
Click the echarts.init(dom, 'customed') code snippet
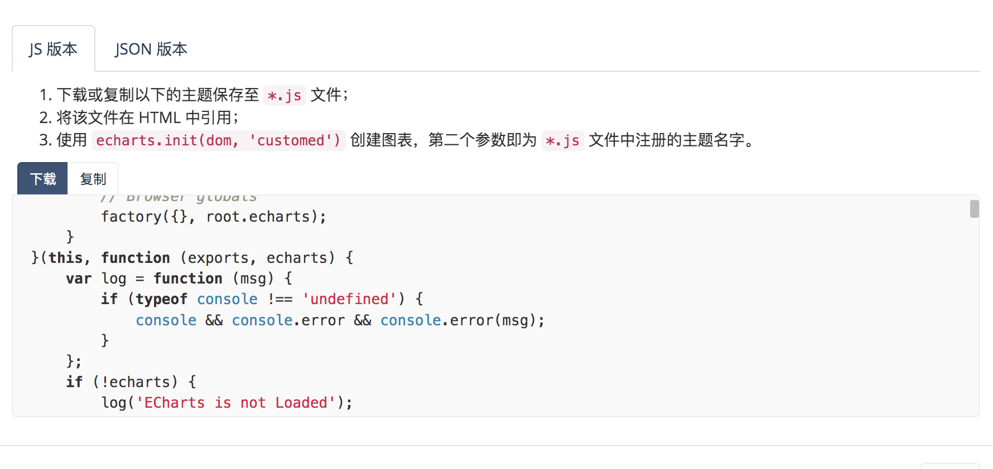click(219, 140)
